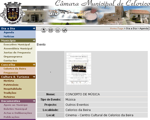Click the Evento heading text

[x=41, y=44]
